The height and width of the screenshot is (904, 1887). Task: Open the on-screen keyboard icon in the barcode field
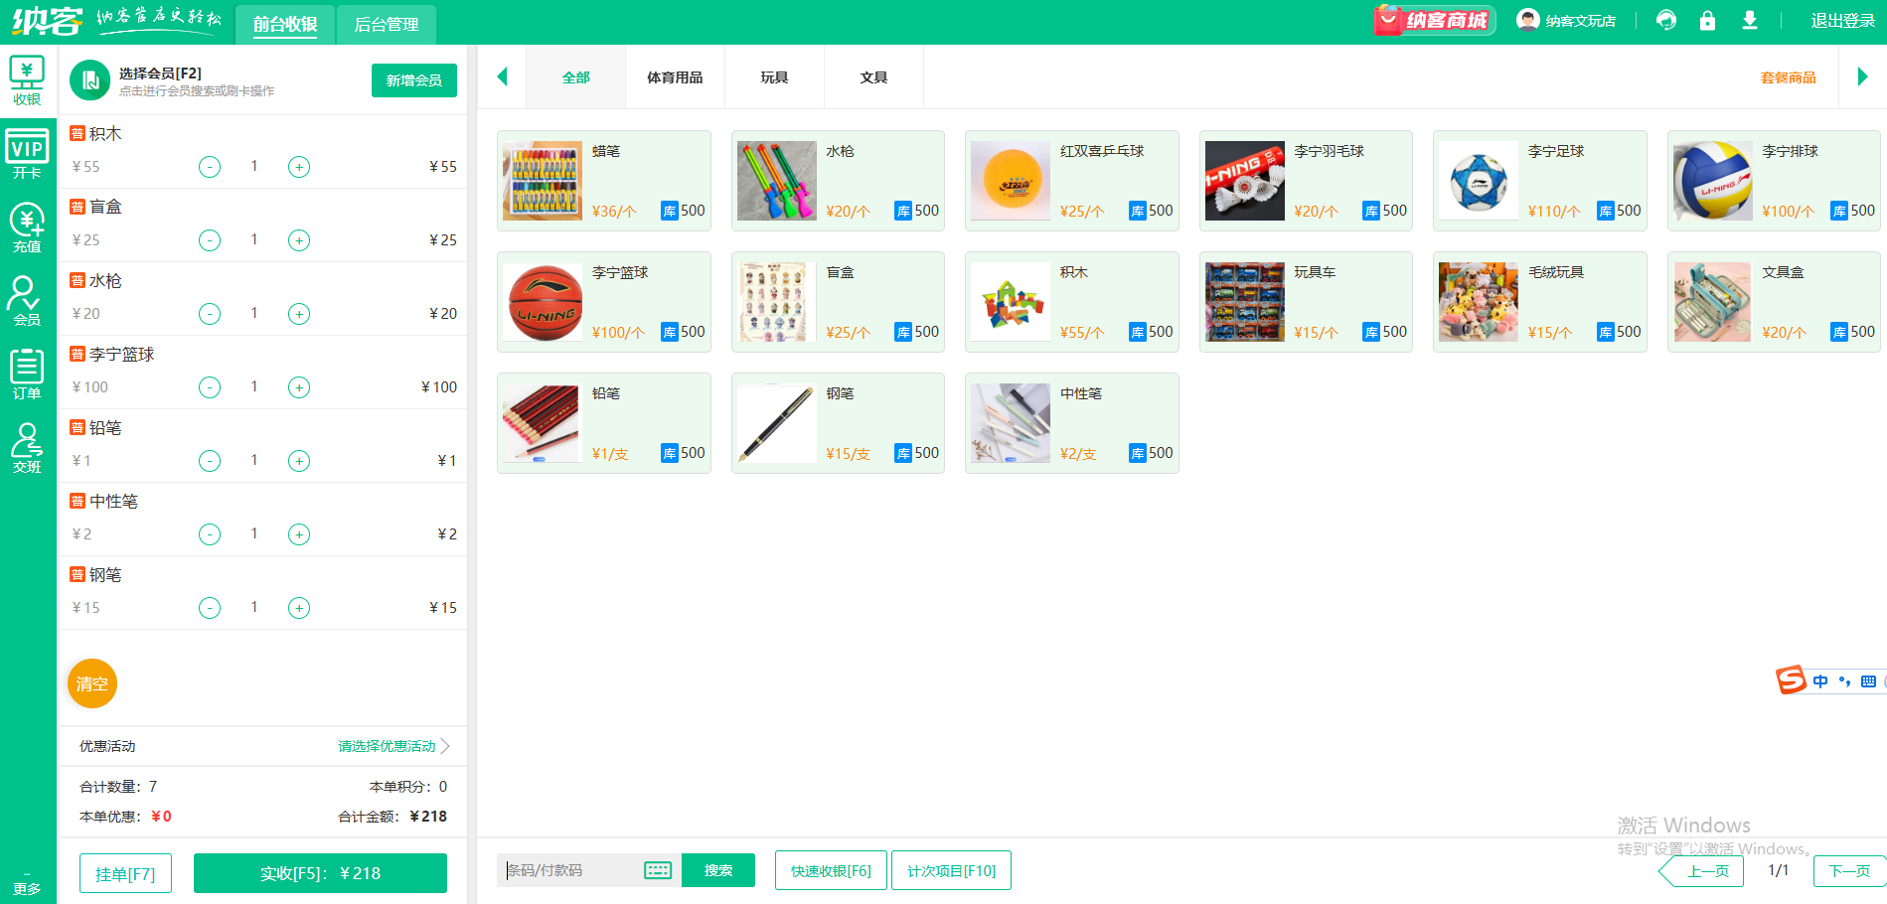(657, 869)
